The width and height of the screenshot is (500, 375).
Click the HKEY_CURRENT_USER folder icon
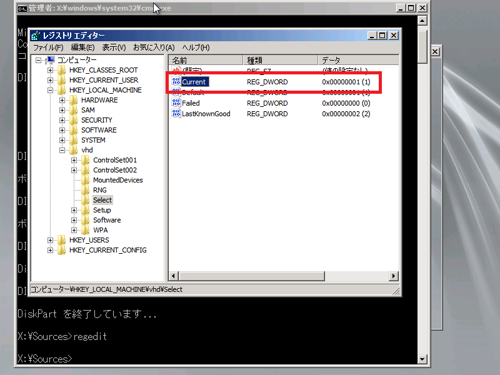61,80
